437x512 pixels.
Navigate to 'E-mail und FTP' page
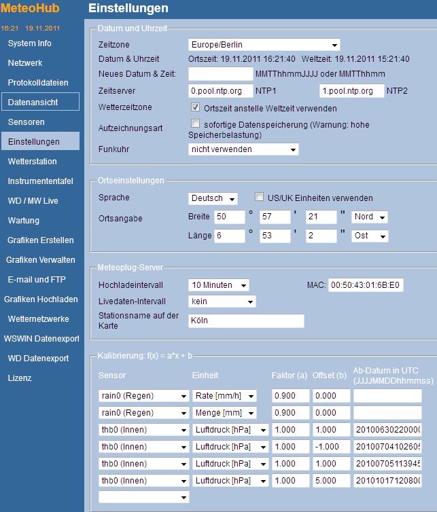click(37, 280)
